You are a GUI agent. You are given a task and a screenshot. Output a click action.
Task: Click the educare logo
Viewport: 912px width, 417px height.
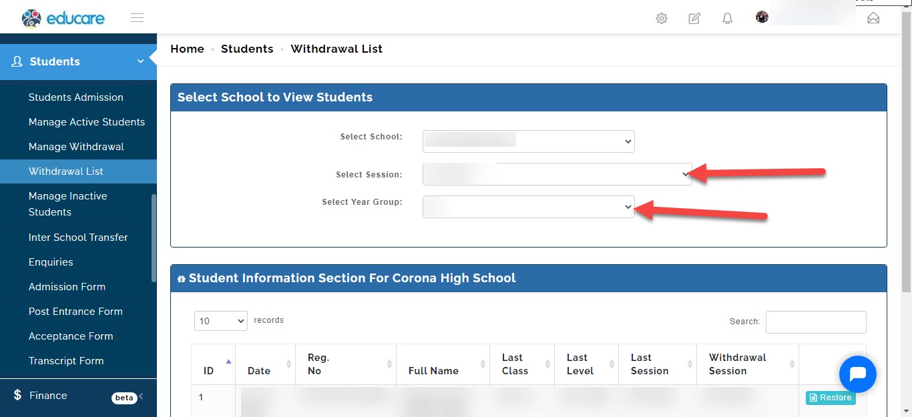63,18
